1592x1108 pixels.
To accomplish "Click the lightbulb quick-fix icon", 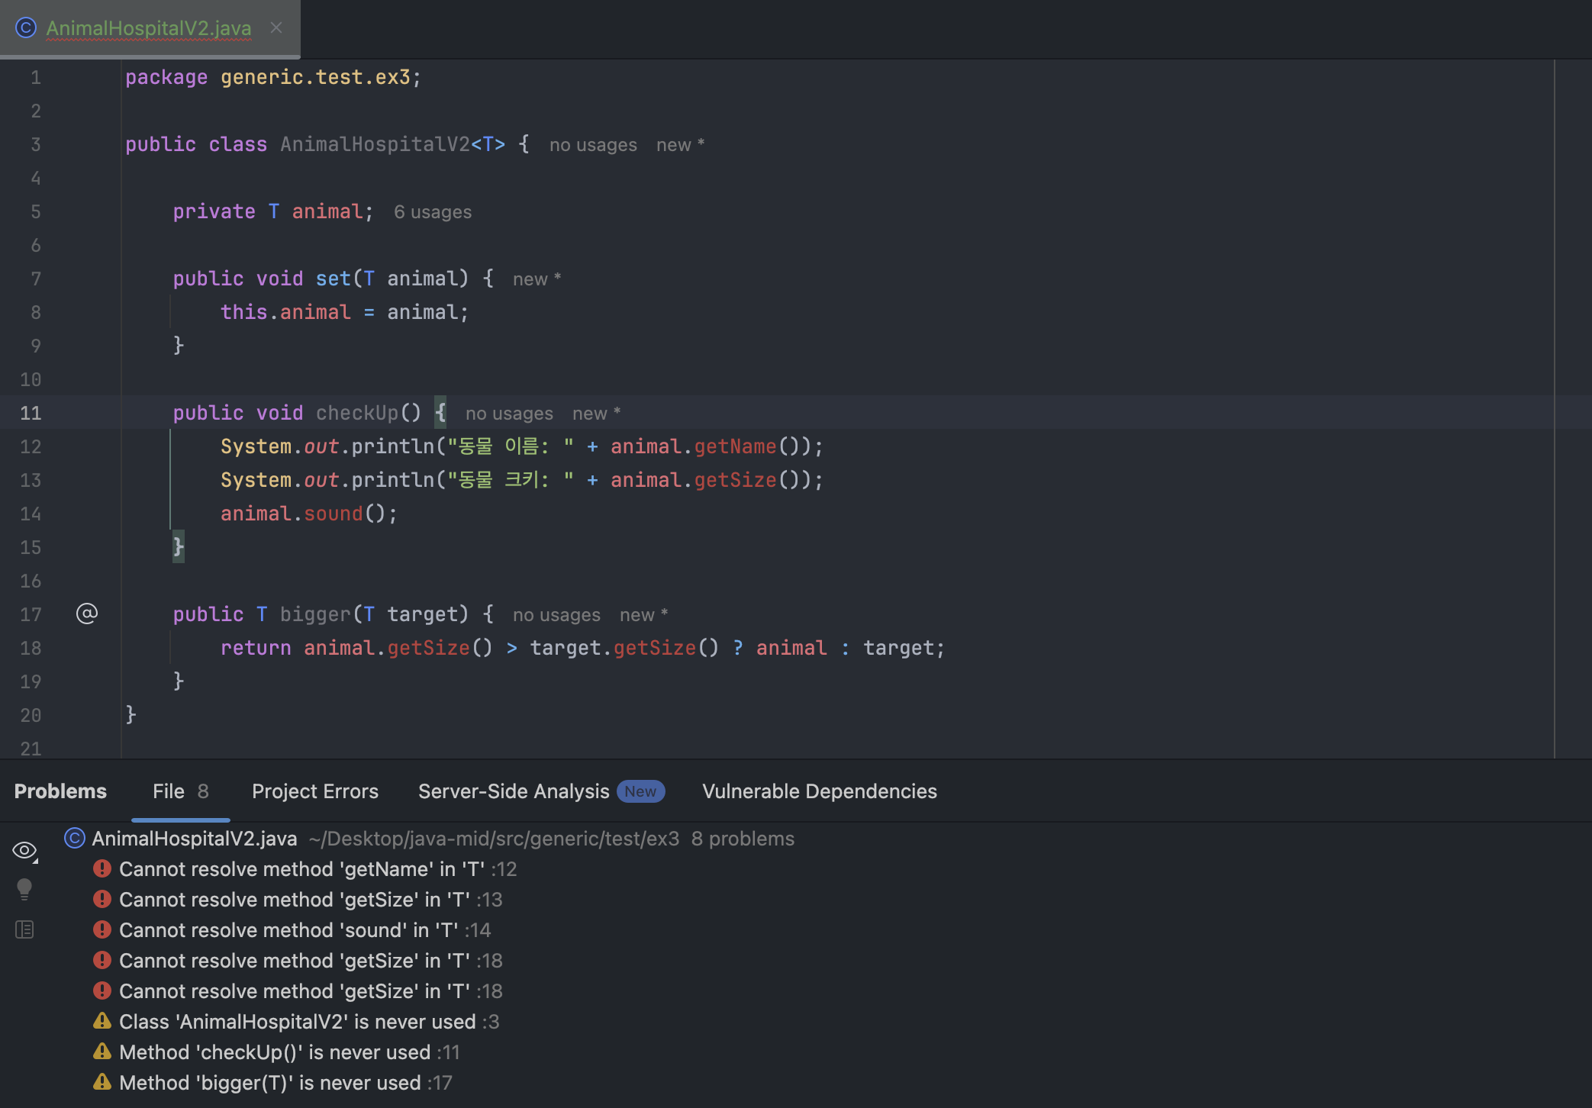I will coord(24,889).
